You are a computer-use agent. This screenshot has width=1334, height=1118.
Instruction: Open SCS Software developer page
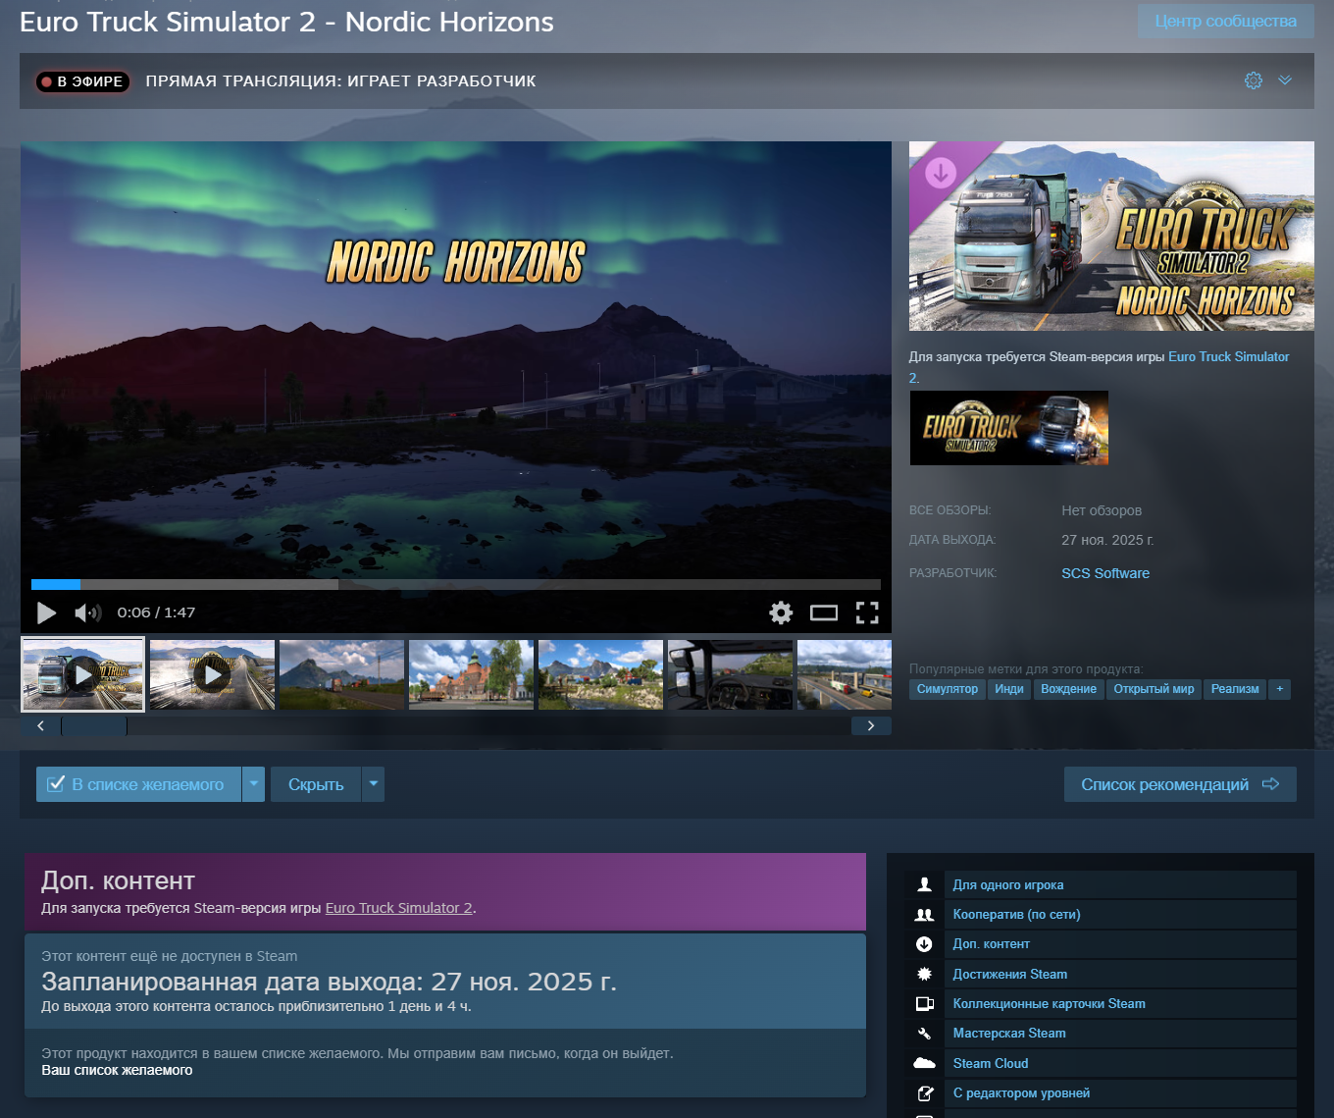coord(1105,573)
